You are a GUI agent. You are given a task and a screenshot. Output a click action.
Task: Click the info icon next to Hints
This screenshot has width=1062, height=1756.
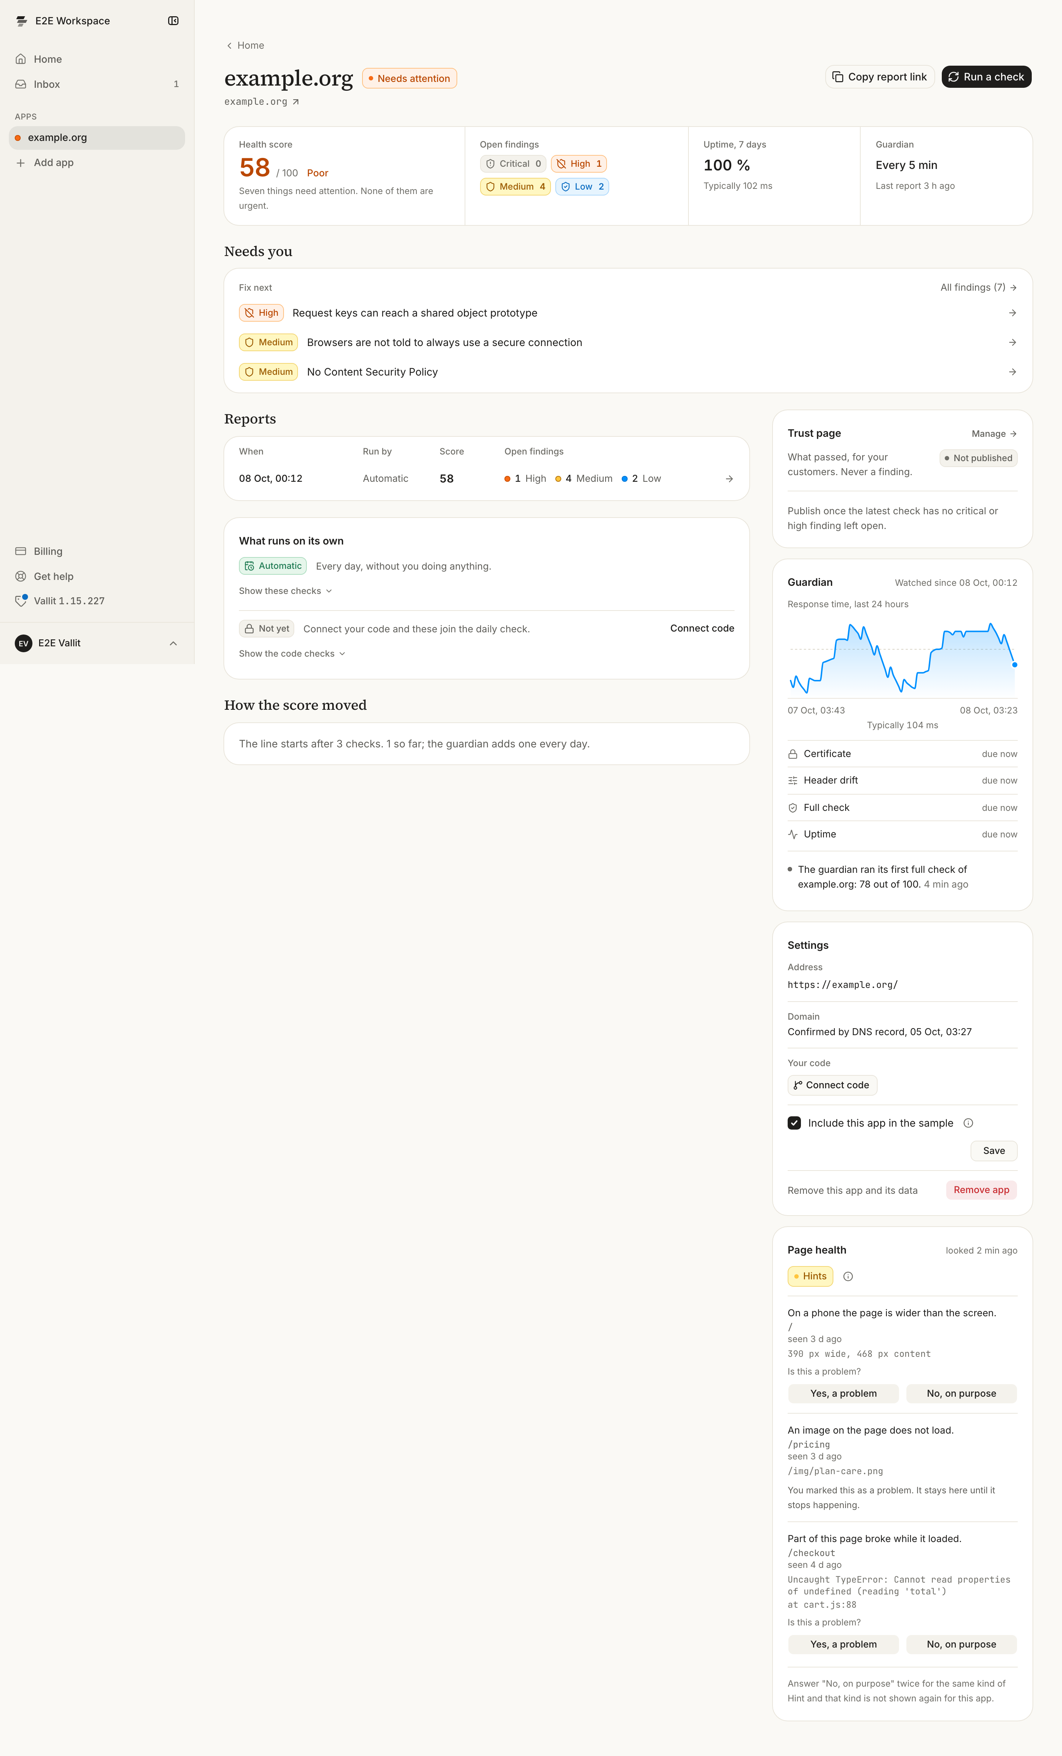pos(848,1276)
